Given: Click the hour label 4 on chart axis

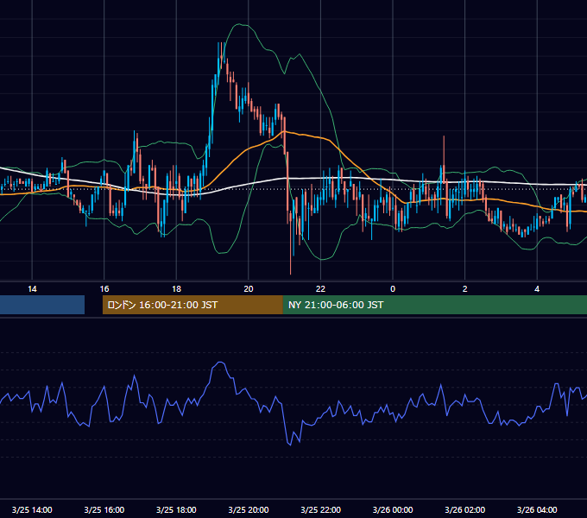Looking at the screenshot, I should (x=537, y=289).
